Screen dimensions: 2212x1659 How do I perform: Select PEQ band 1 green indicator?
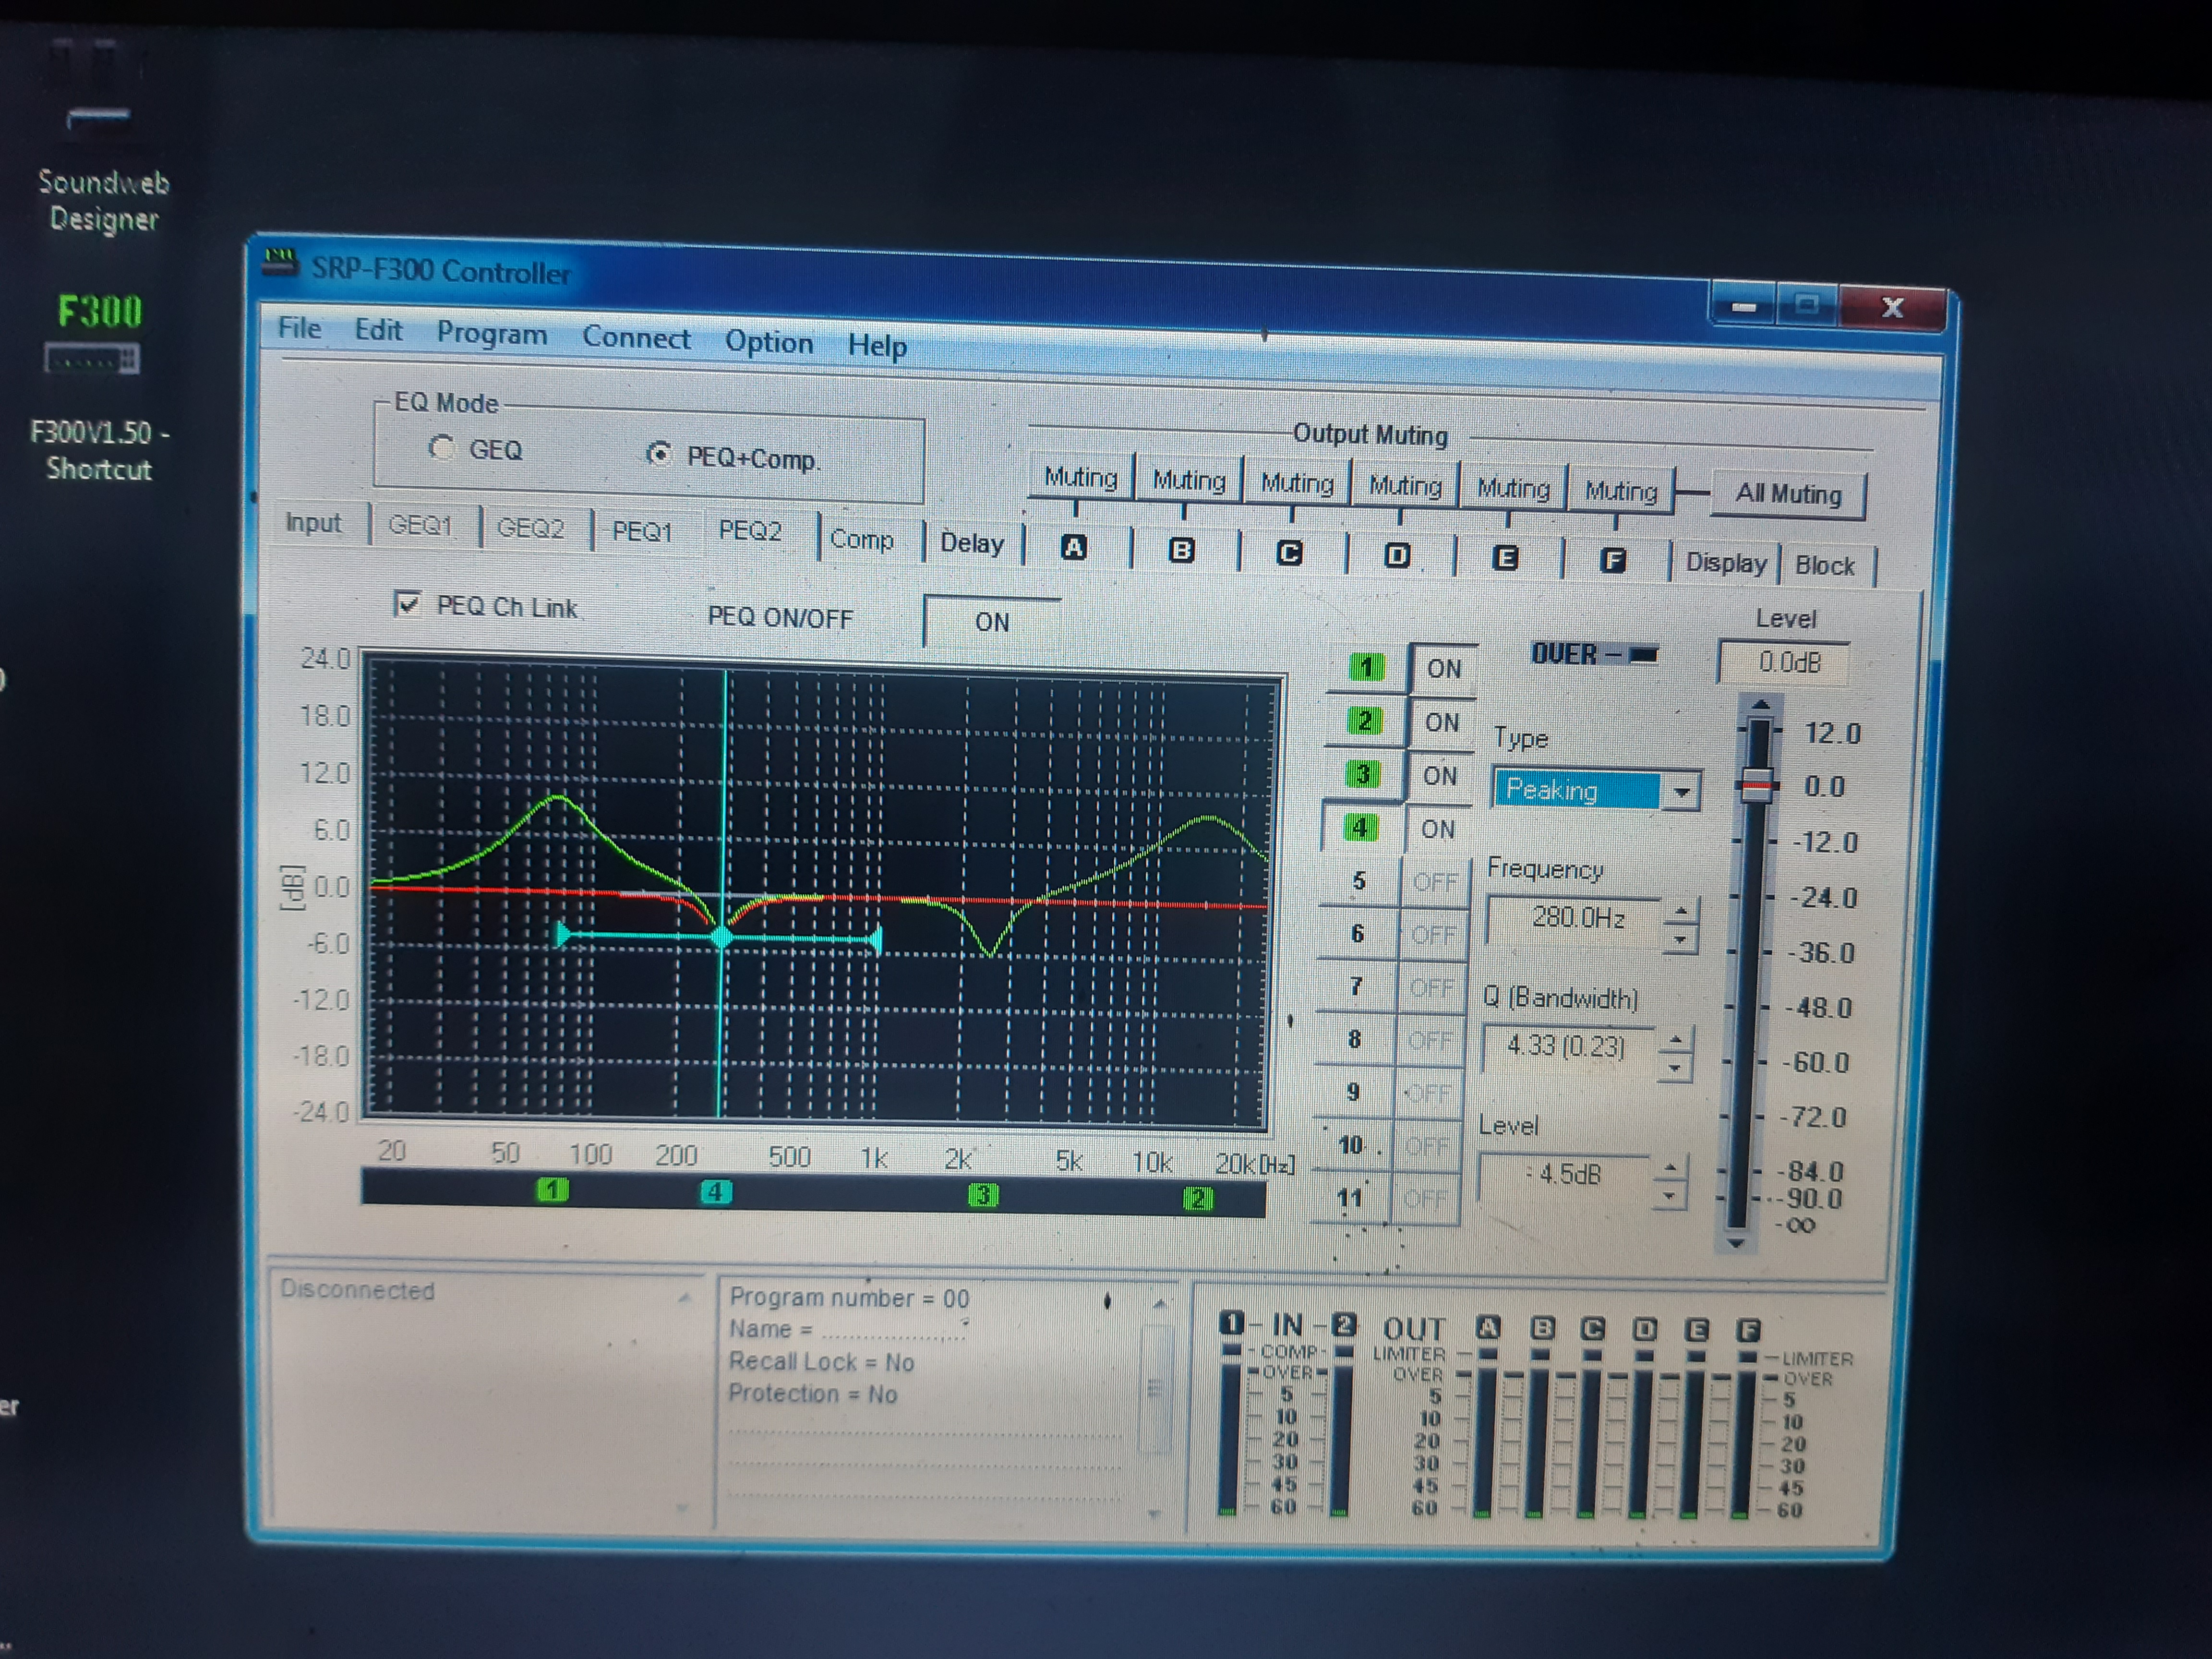pyautogui.click(x=1366, y=667)
